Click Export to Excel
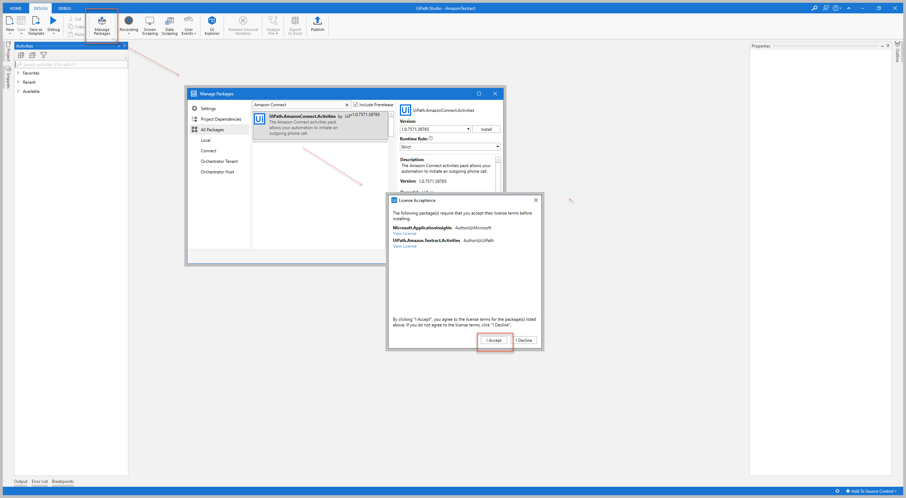Image resolution: width=906 pixels, height=498 pixels. coord(295,26)
